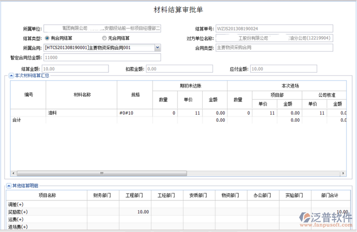
Task: Click the 材料名称 column header
Action: pos(82,95)
